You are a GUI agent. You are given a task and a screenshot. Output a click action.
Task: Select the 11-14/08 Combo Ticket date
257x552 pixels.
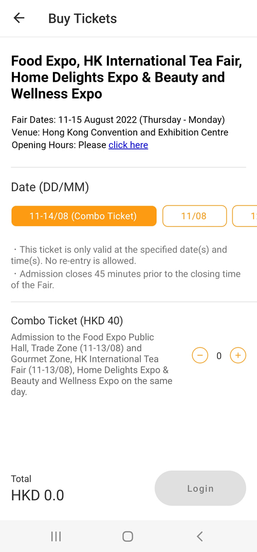point(84,216)
